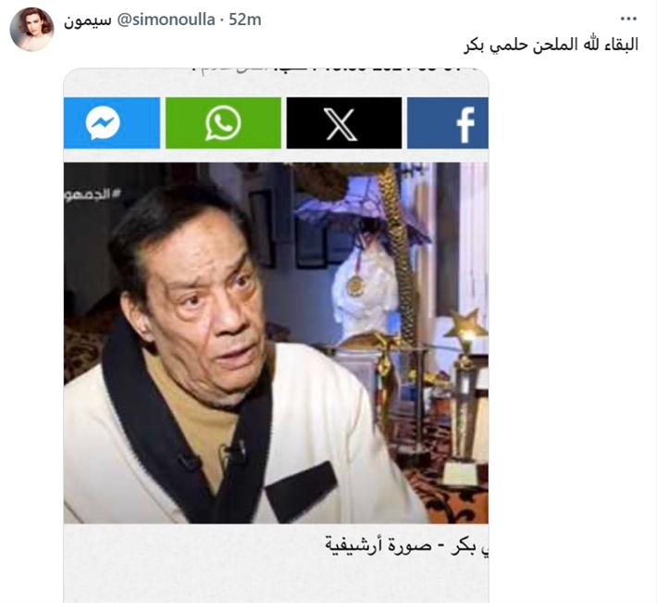Open the three-dot more options menu
The image size is (657, 603).
coord(629,19)
